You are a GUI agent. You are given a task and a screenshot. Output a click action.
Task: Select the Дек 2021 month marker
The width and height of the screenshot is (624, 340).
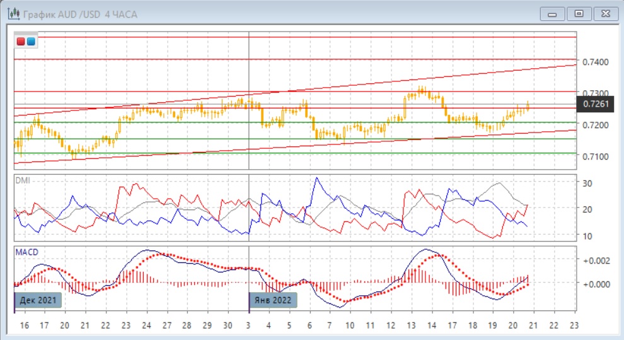(x=38, y=300)
